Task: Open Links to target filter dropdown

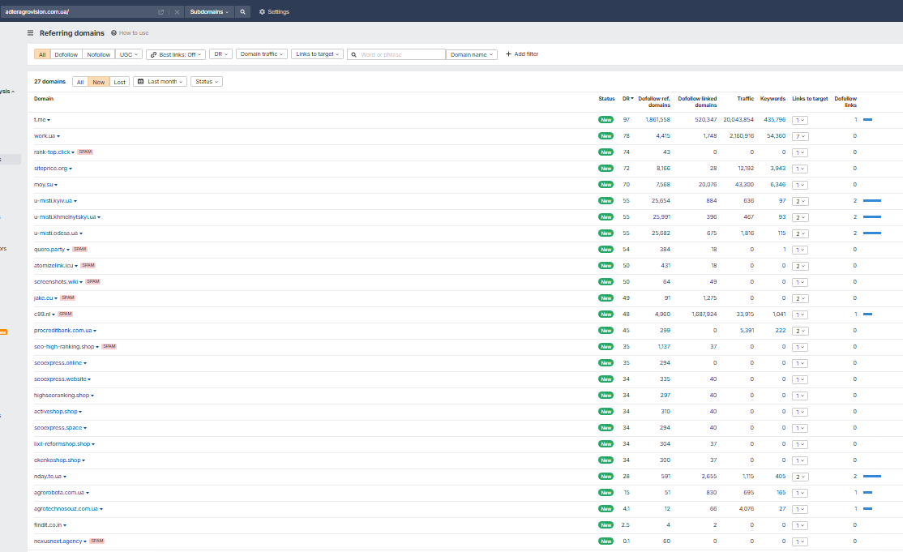Action: tap(317, 54)
